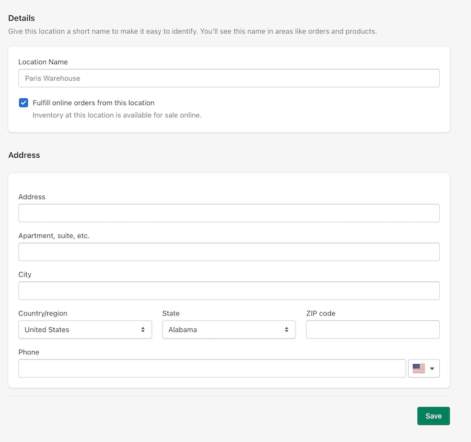The image size is (471, 442).
Task: Click the up-down arrows in State select
Action: (286, 330)
